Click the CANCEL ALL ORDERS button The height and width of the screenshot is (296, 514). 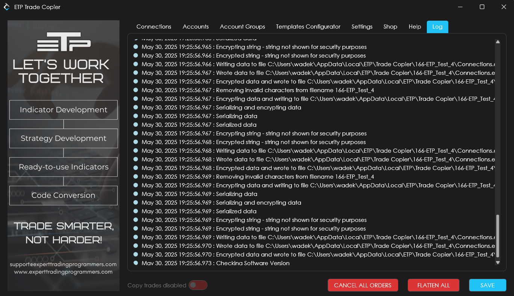point(363,285)
